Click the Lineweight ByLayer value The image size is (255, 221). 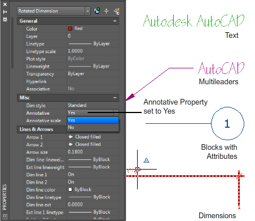93,66
